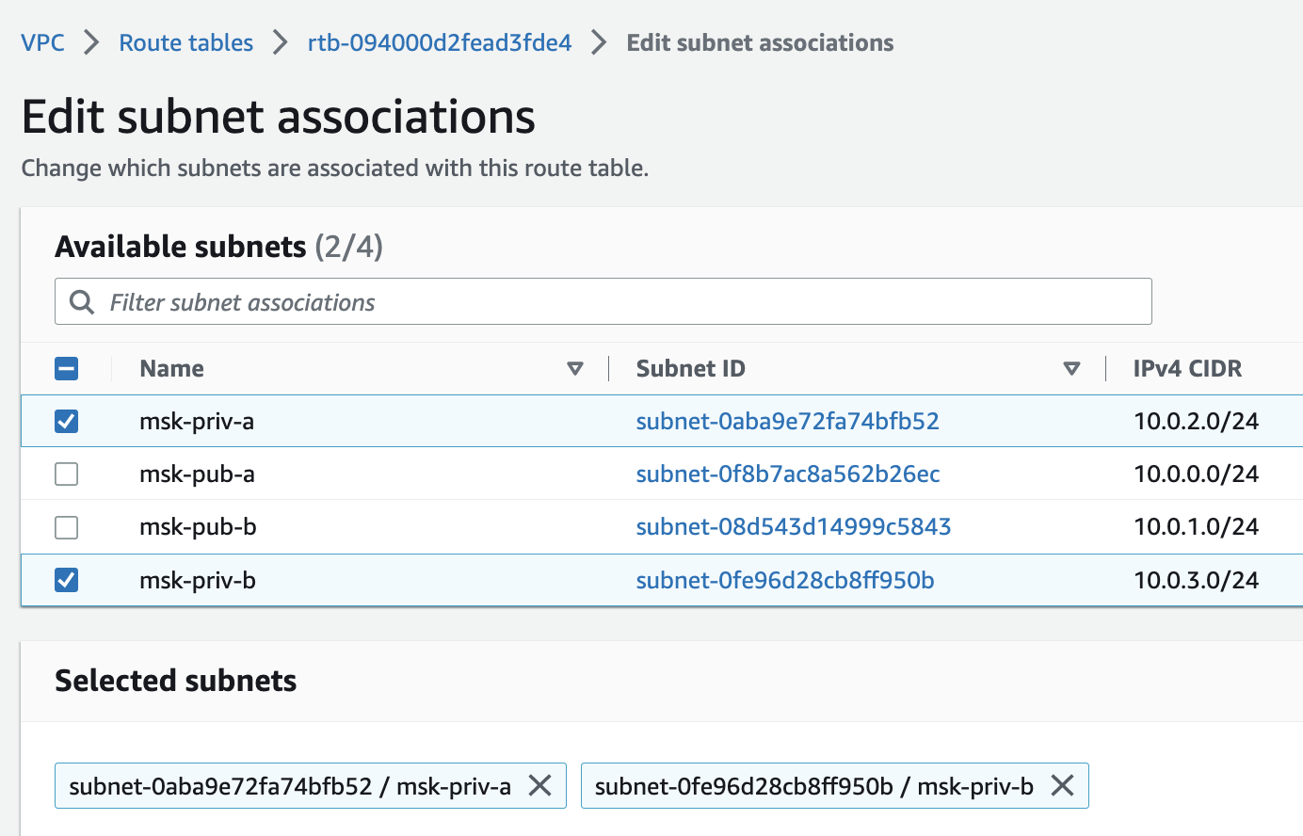This screenshot has width=1303, height=836.
Task: Select the msk-pub-b subnet checkbox
Action: click(x=67, y=527)
